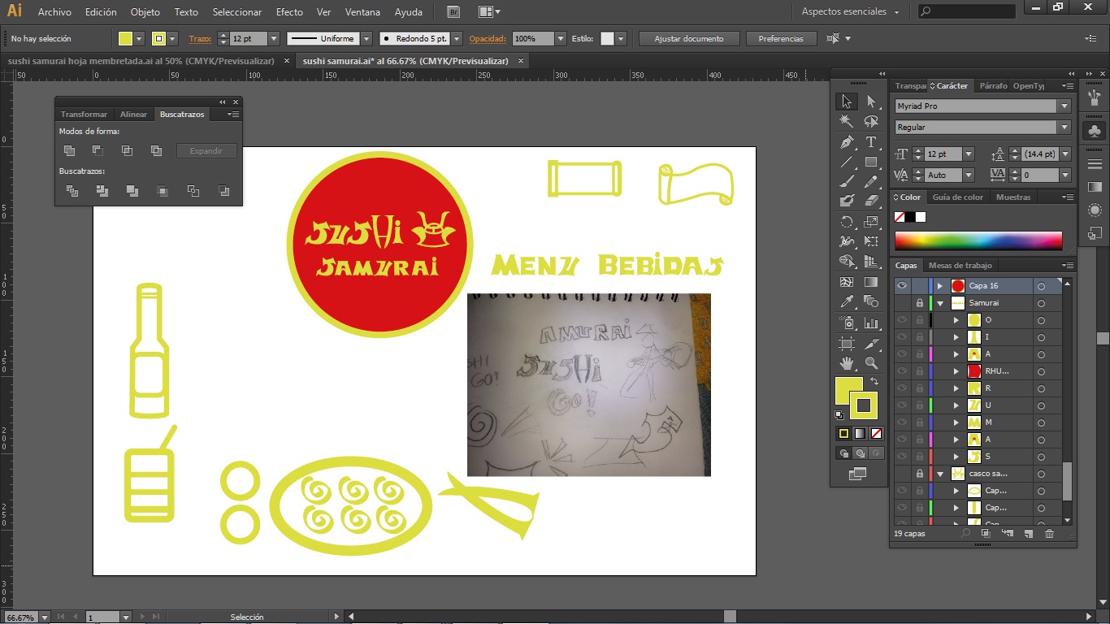The image size is (1110, 624).
Task: Select the Lasso tool
Action: point(871,121)
